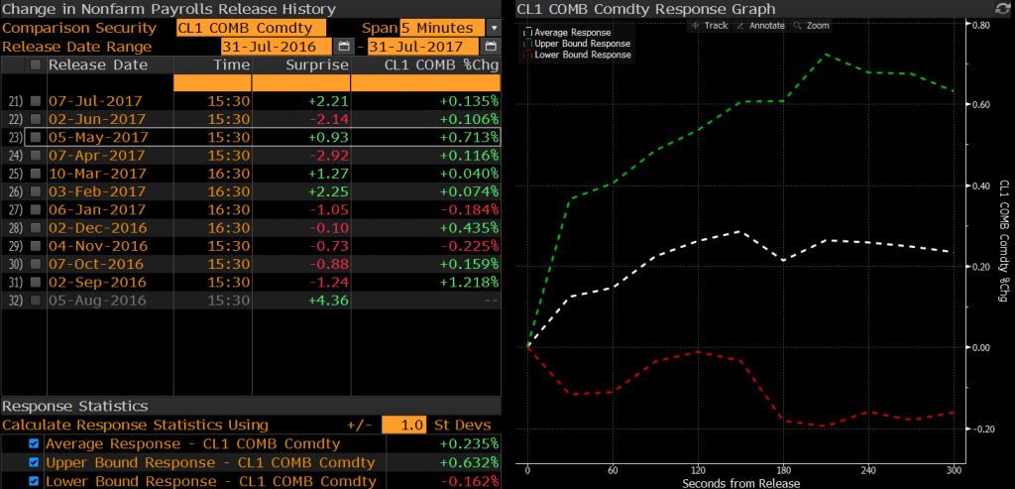Select the 04-Nov-2016 release date
This screenshot has width=1015, height=489.
[98, 246]
